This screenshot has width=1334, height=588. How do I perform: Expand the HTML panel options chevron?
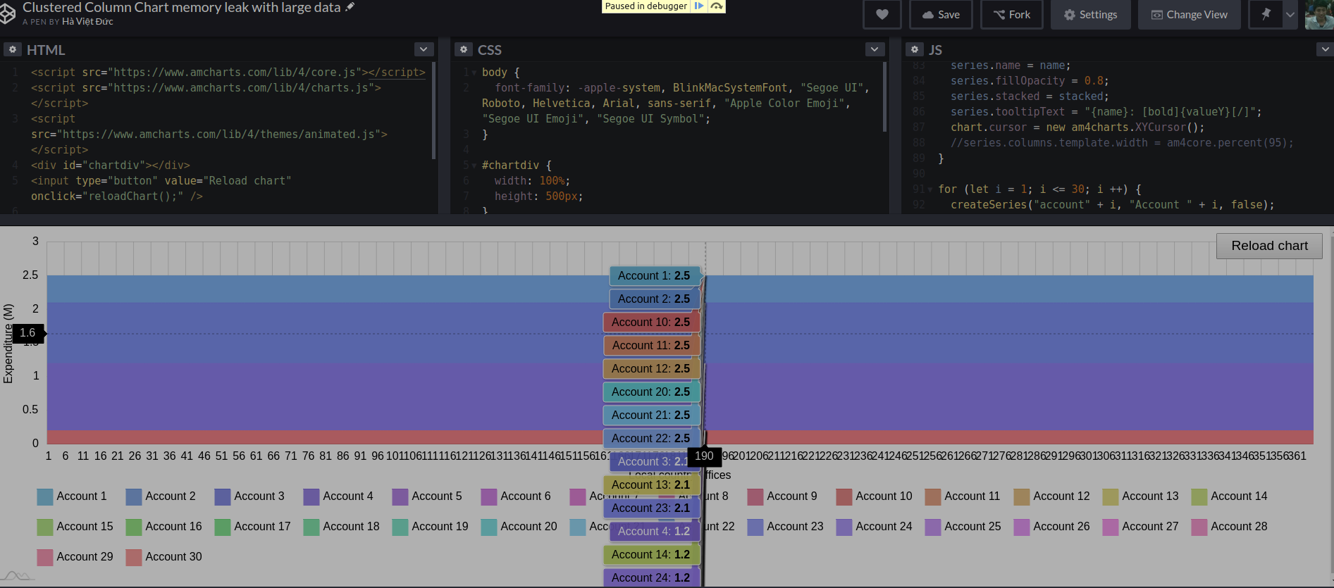[x=424, y=49]
